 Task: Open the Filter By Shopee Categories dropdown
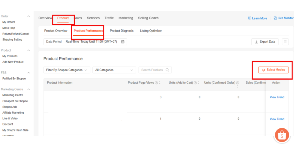(67, 70)
